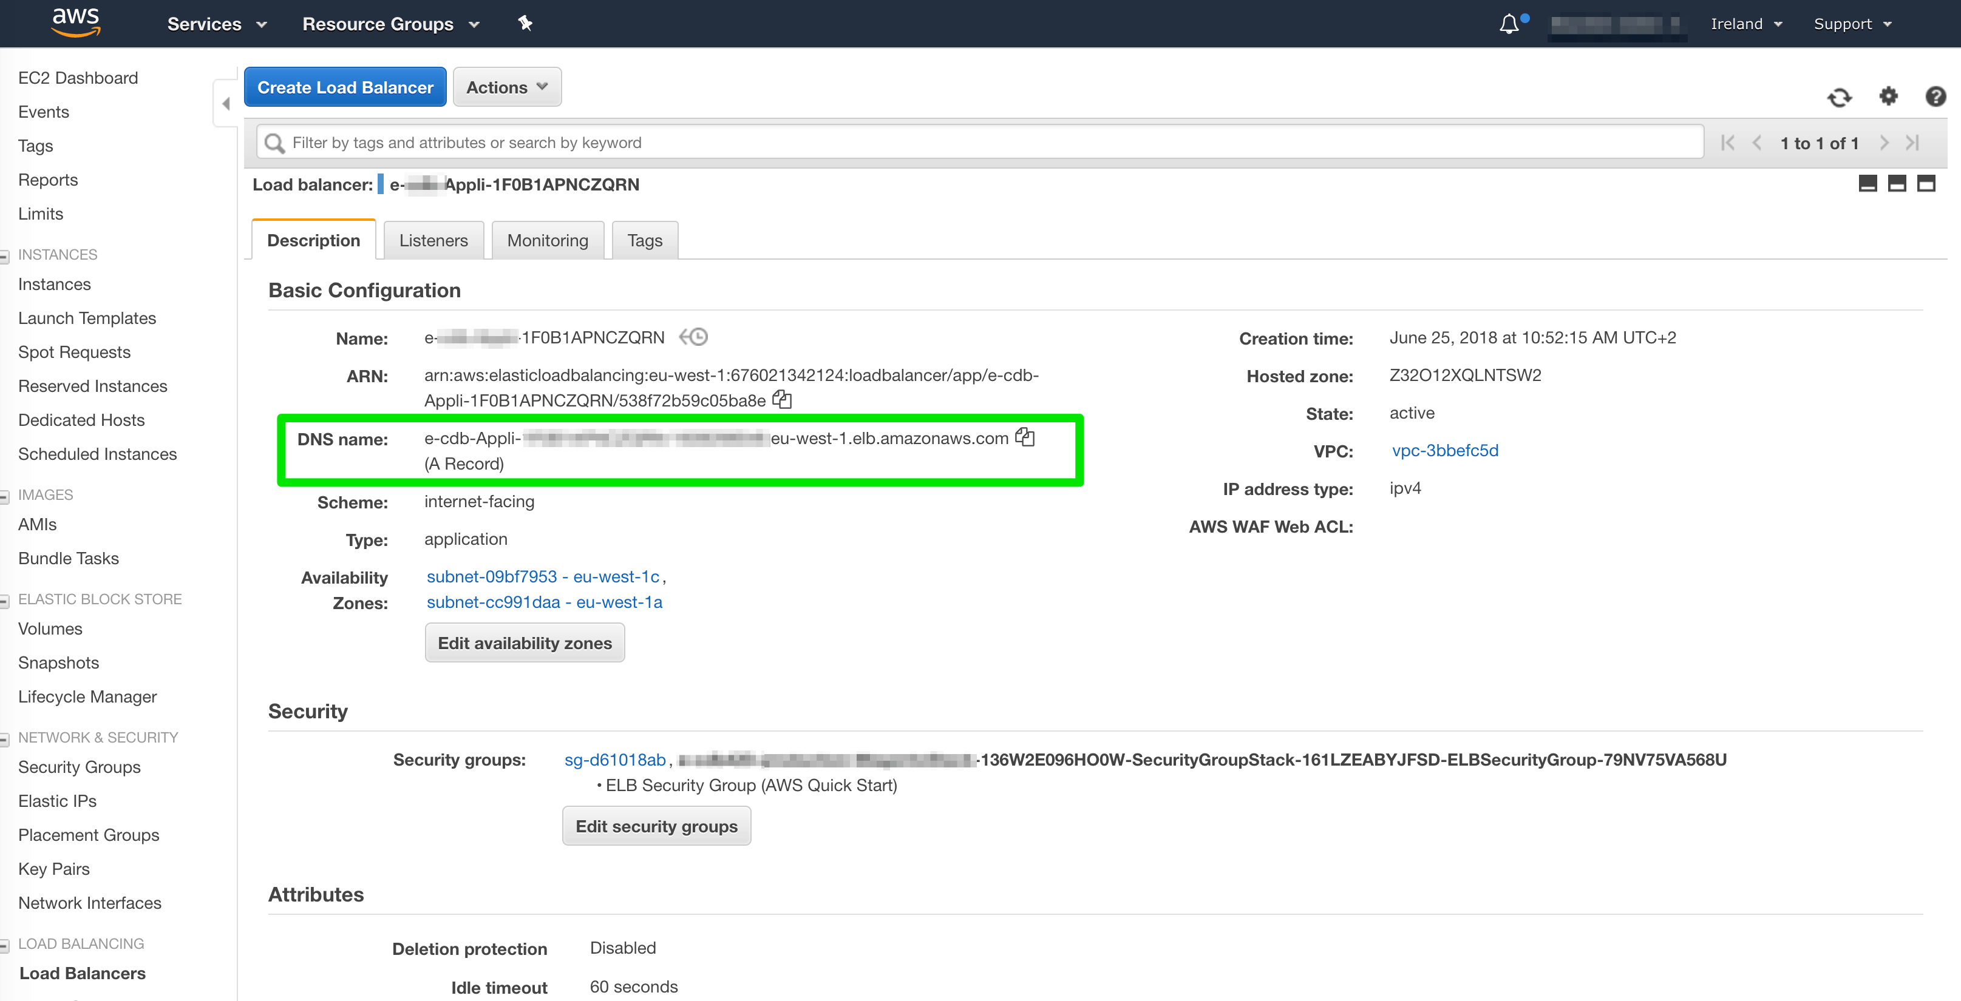Screen dimensions: 1961x1001
Task: Open the Support menu
Action: 1852,24
